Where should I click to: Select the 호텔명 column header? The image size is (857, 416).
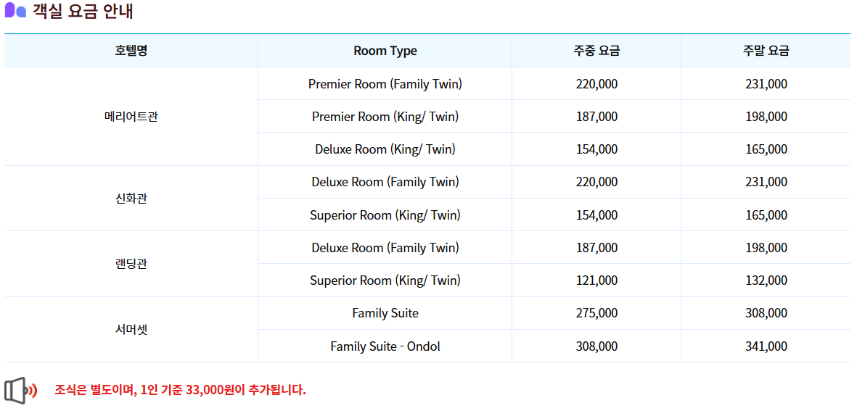[131, 51]
